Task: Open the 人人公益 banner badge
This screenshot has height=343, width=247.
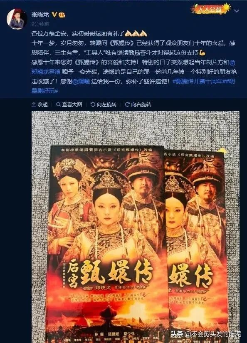Action: pyautogui.click(x=210, y=9)
